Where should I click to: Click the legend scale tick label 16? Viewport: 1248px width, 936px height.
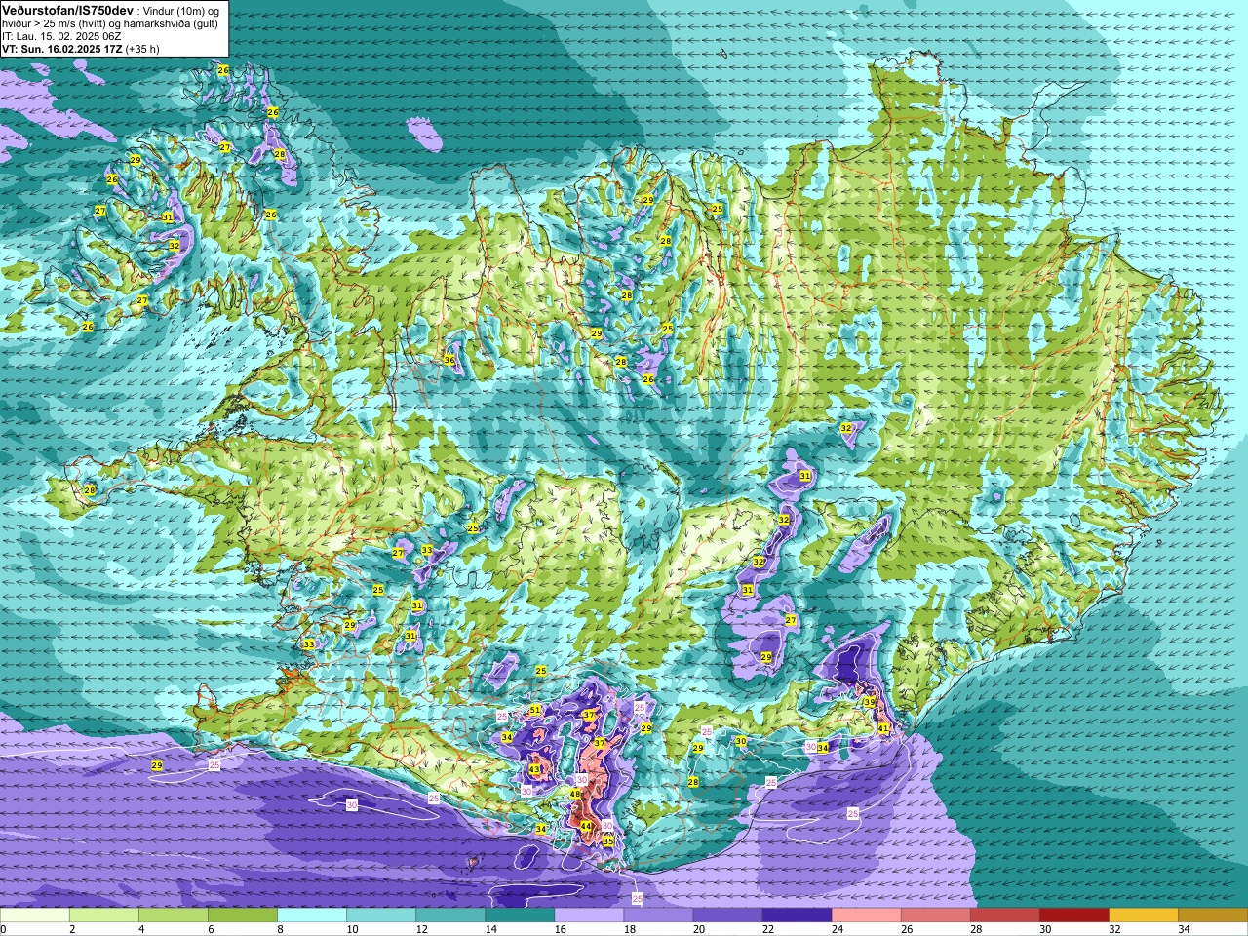click(561, 929)
